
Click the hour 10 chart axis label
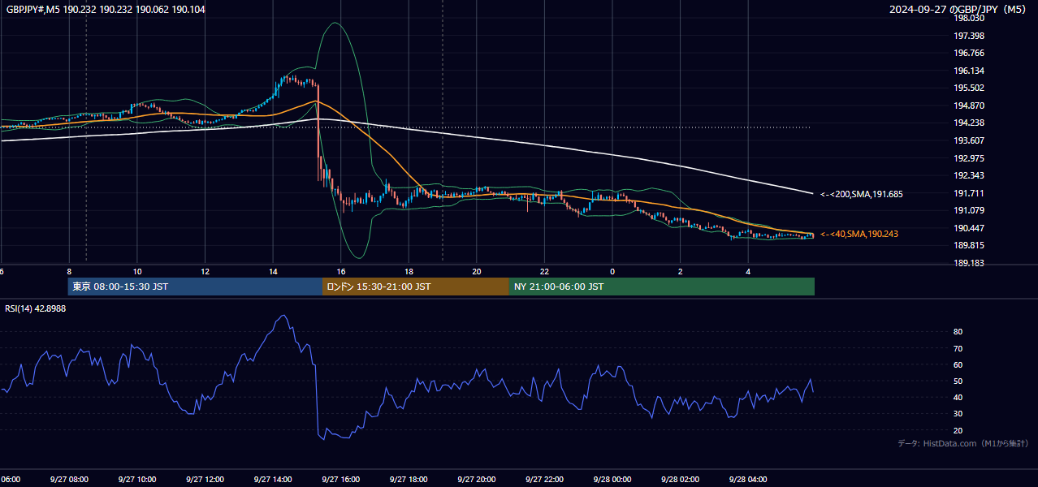137,271
